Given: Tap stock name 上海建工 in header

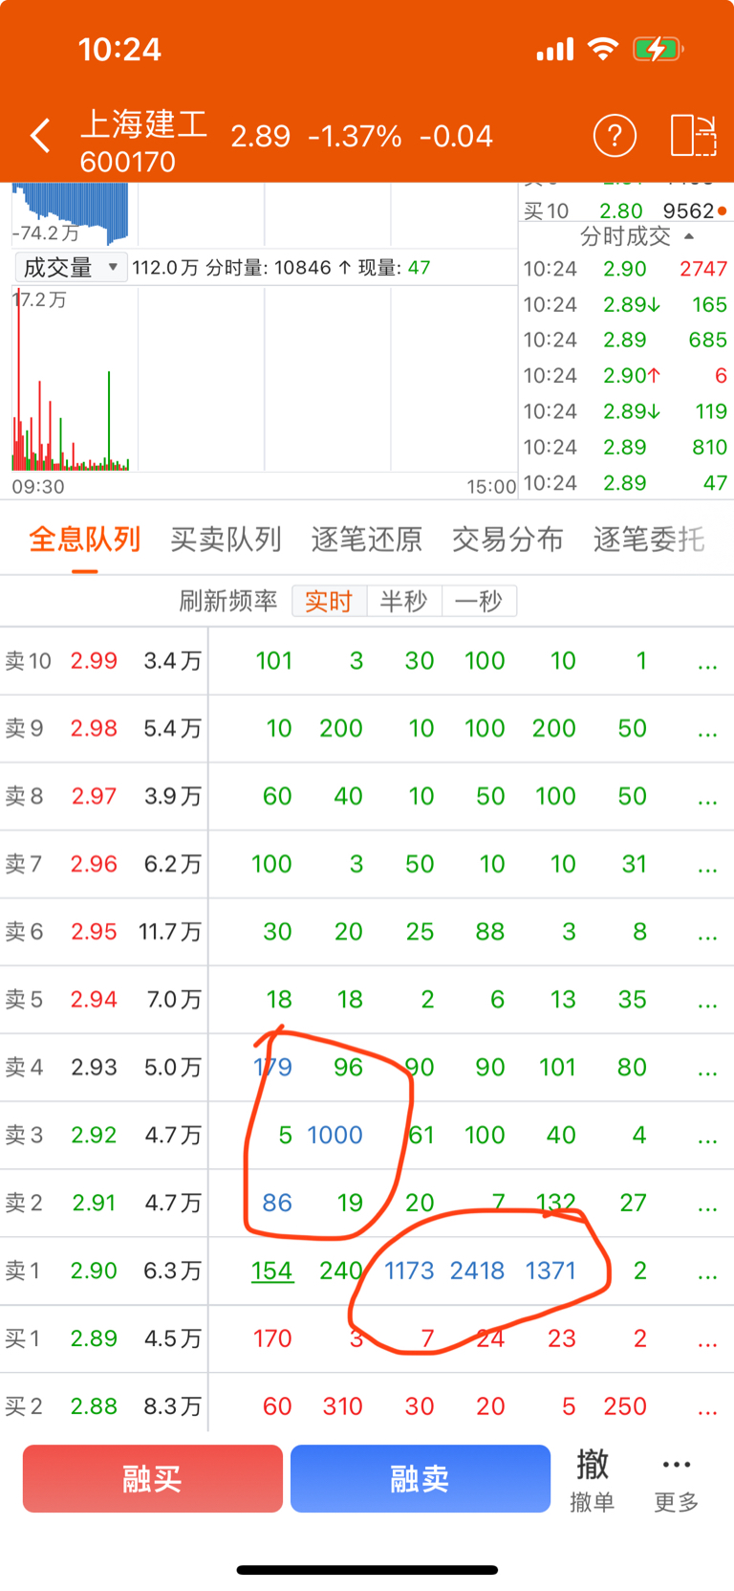Looking at the screenshot, I should point(143,123).
